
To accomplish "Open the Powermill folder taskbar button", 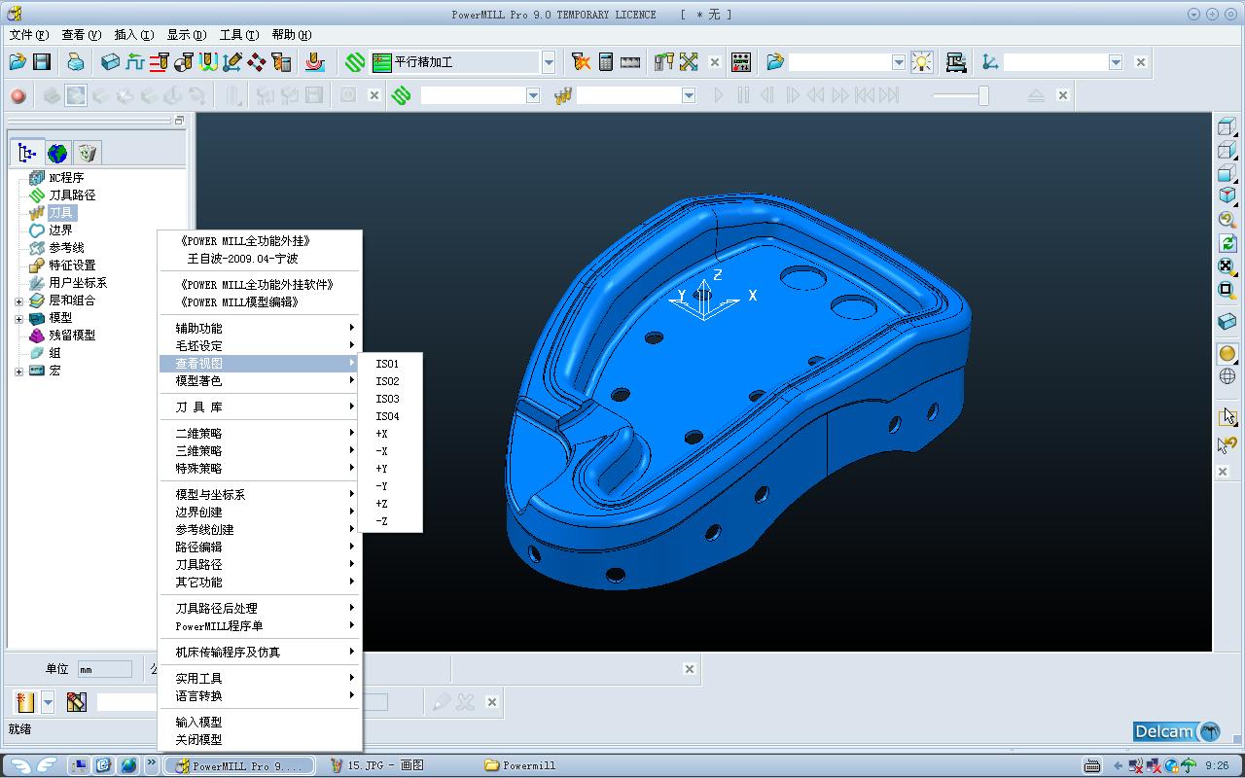I will pos(519,765).
